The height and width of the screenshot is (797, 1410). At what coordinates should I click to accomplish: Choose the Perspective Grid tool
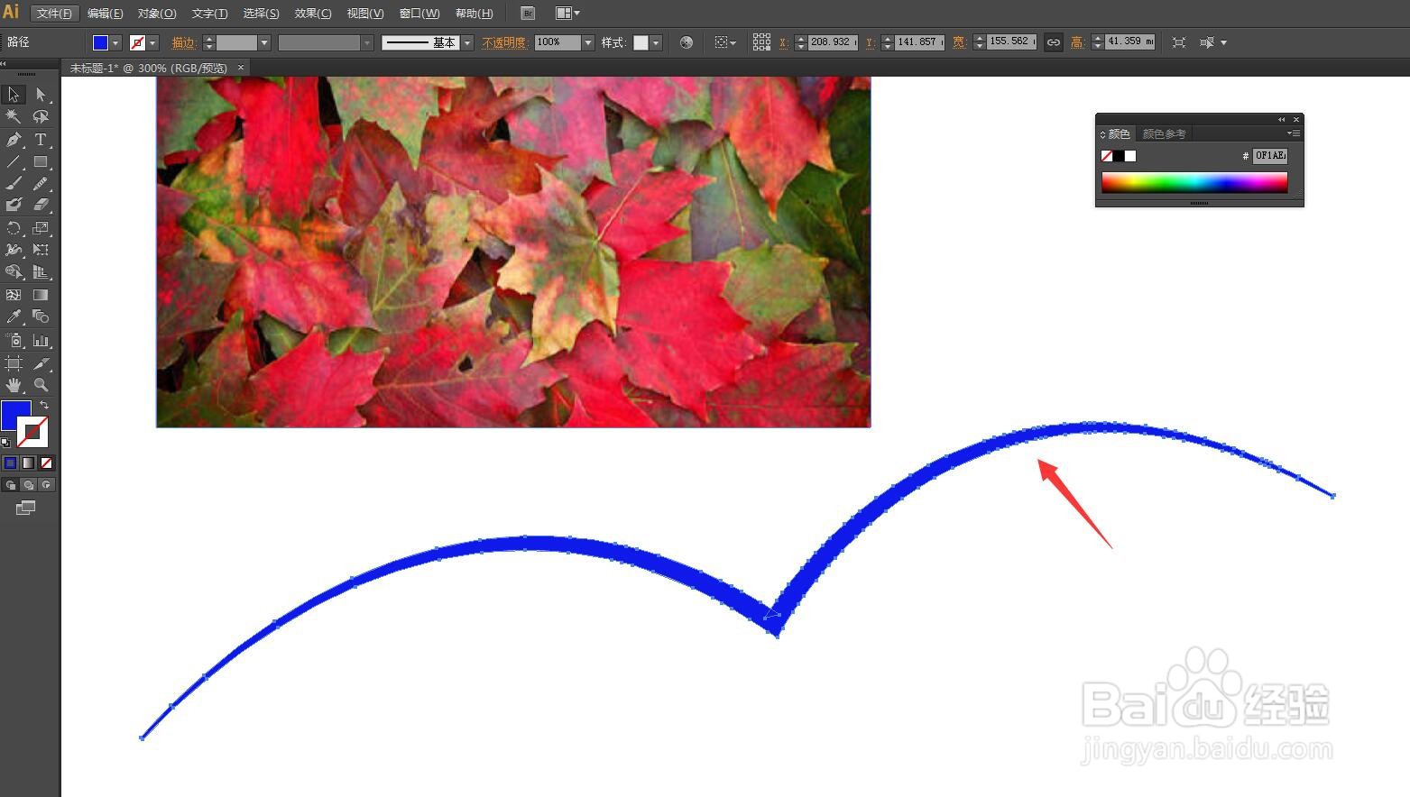click(41, 271)
